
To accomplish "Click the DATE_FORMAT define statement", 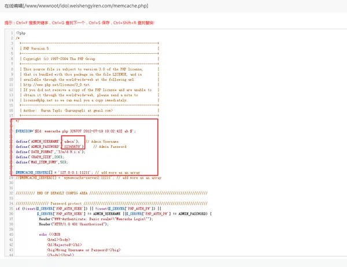I will (x=50, y=152).
